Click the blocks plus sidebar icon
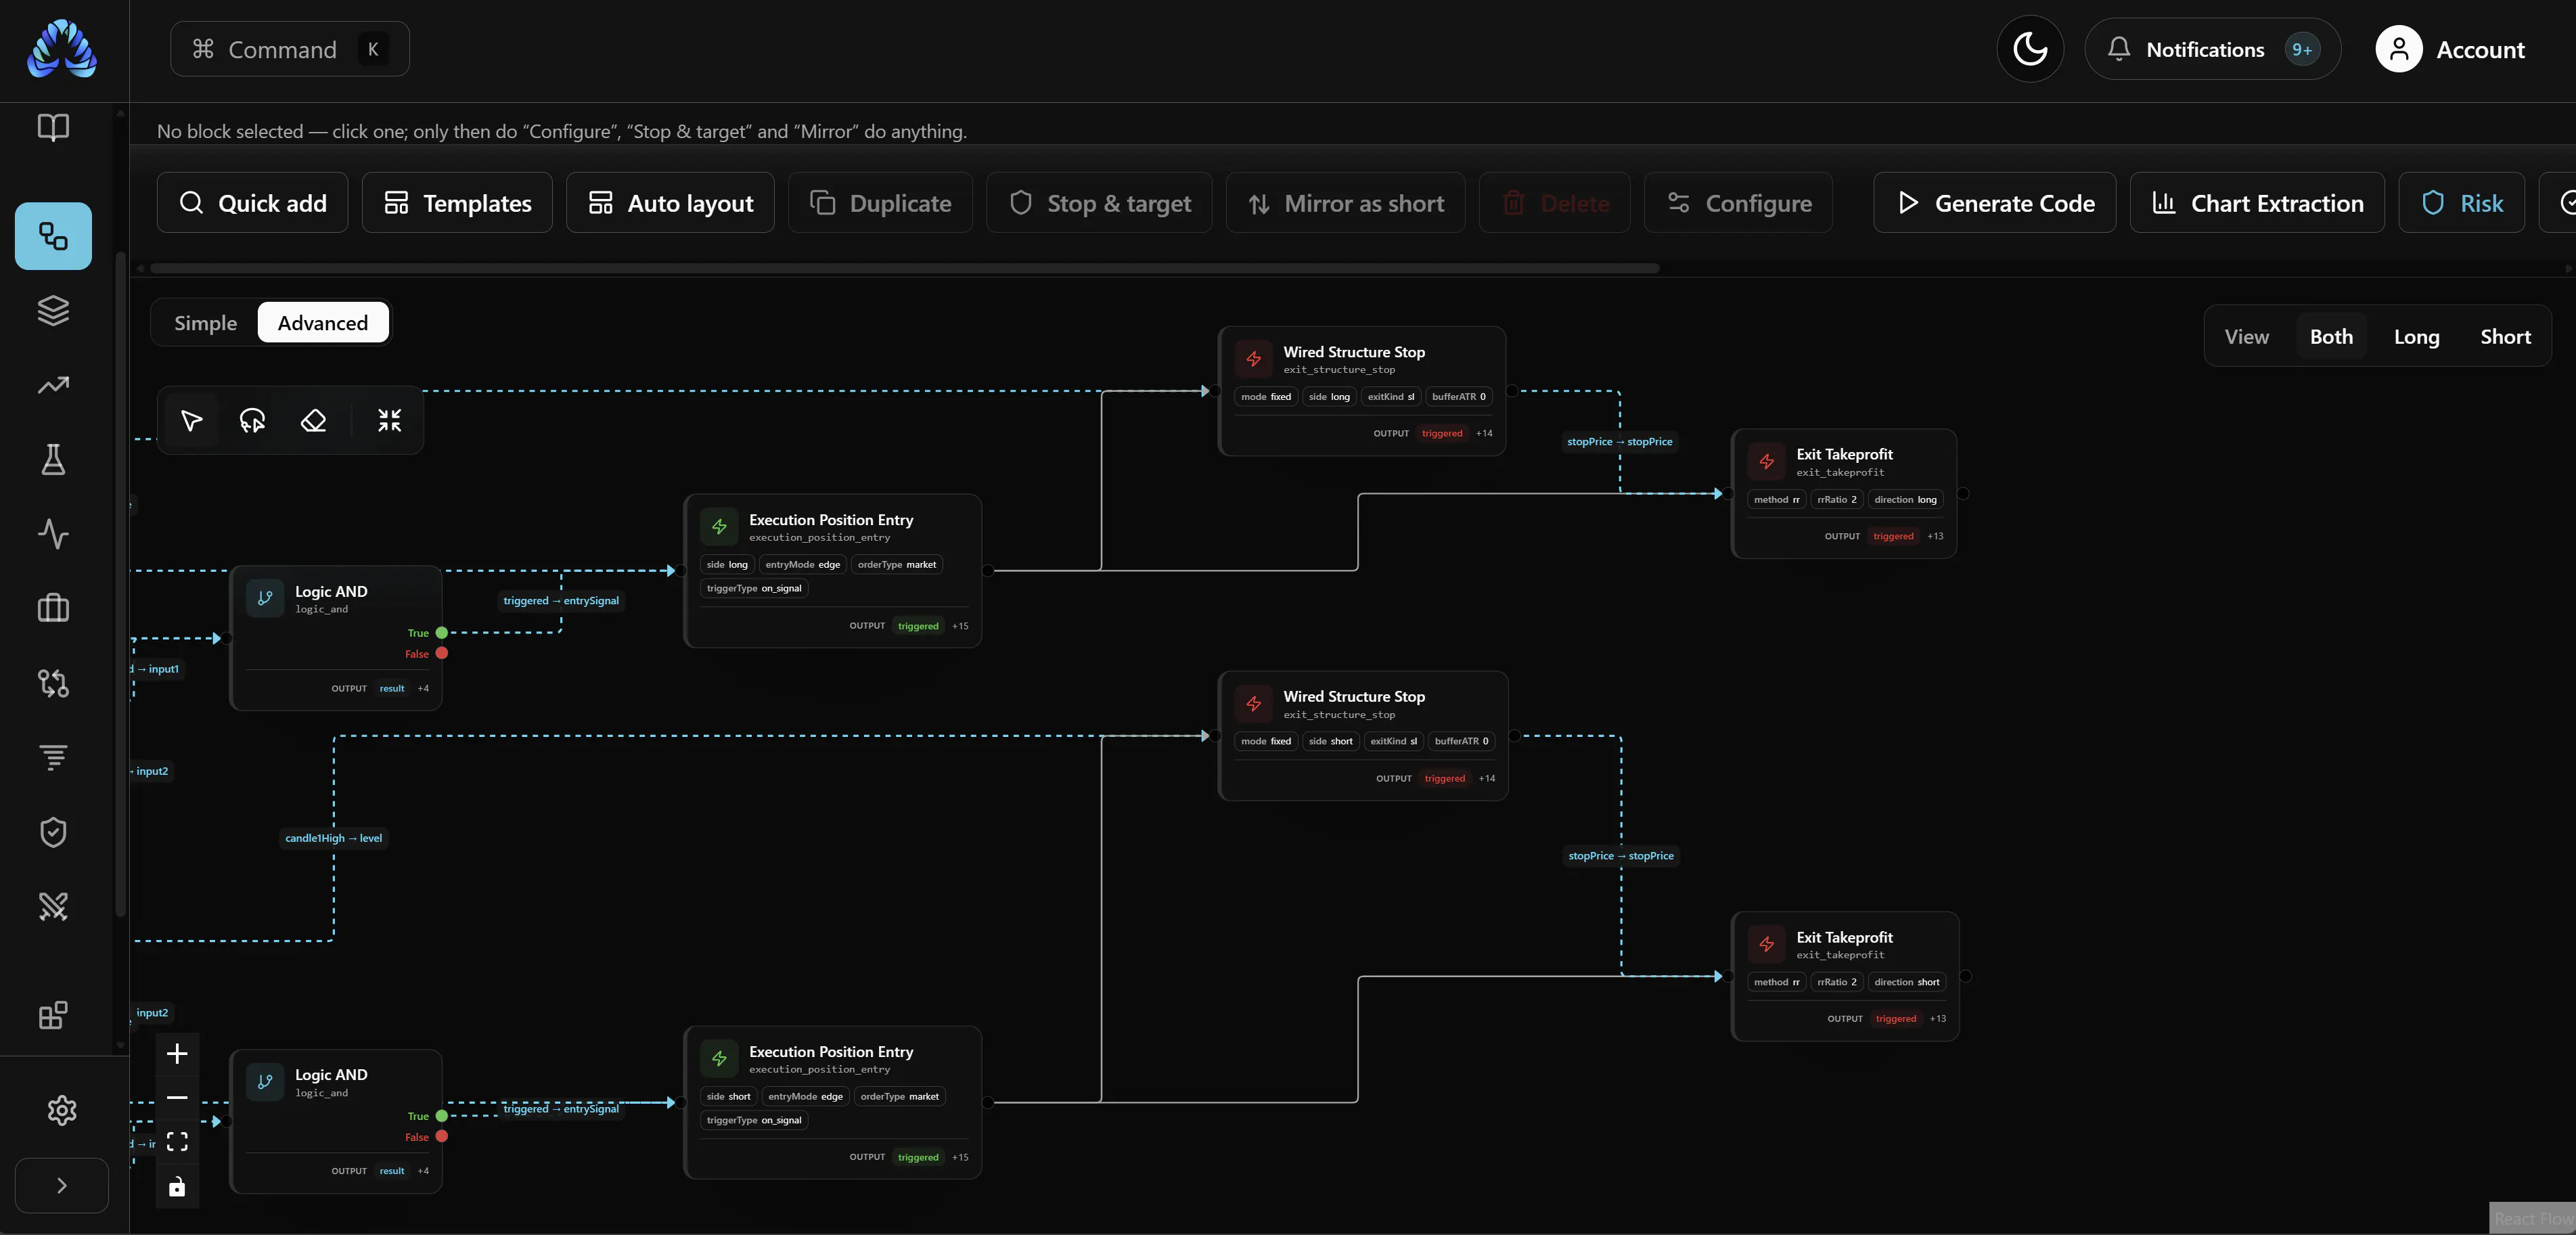 point(53,1015)
